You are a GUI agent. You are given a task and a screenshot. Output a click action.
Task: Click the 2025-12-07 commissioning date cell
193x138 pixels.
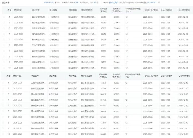tap(148, 134)
